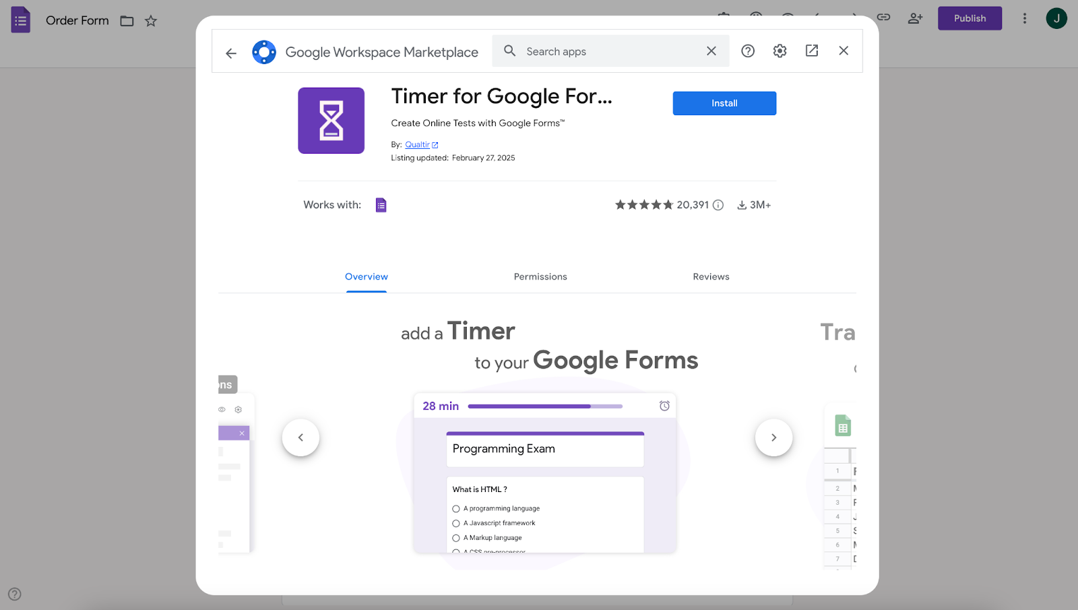
Task: Move Order Form to a folder
Action: (x=127, y=21)
